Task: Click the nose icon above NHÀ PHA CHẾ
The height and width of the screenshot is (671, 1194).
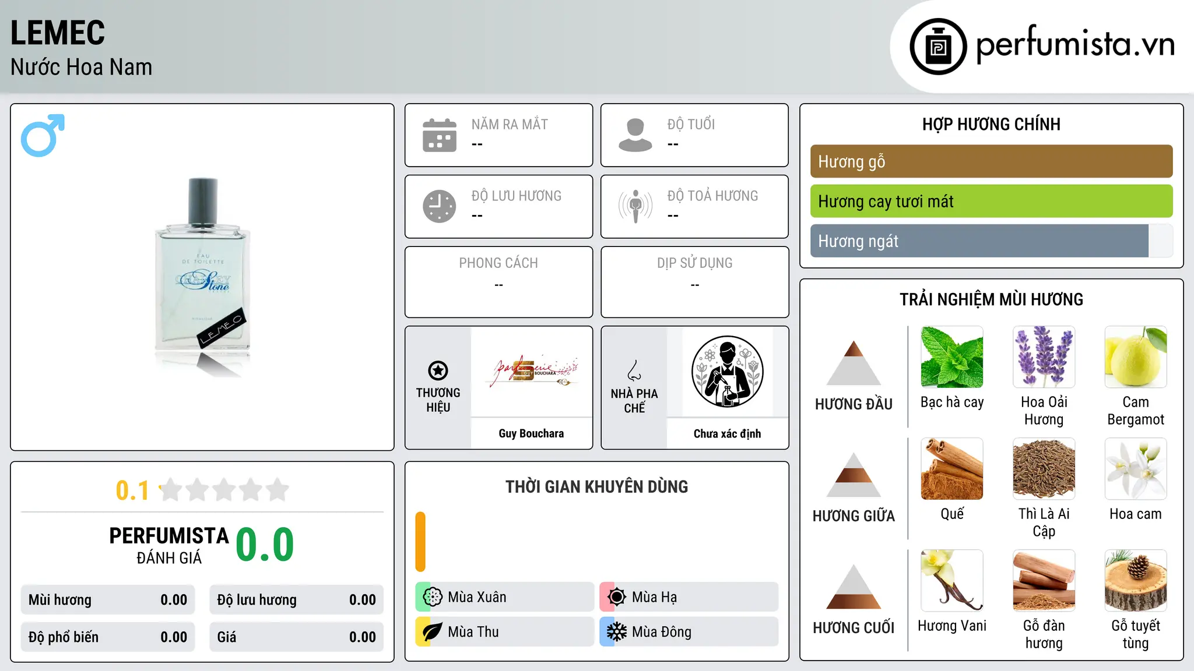Action: click(634, 370)
